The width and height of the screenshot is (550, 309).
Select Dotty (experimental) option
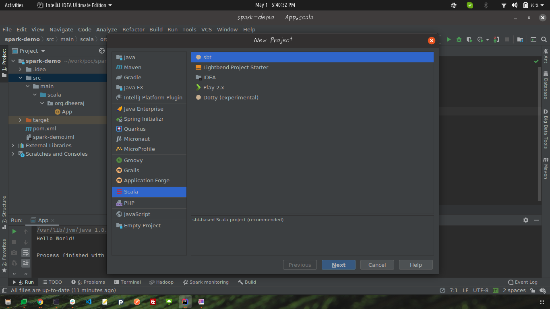point(312,97)
